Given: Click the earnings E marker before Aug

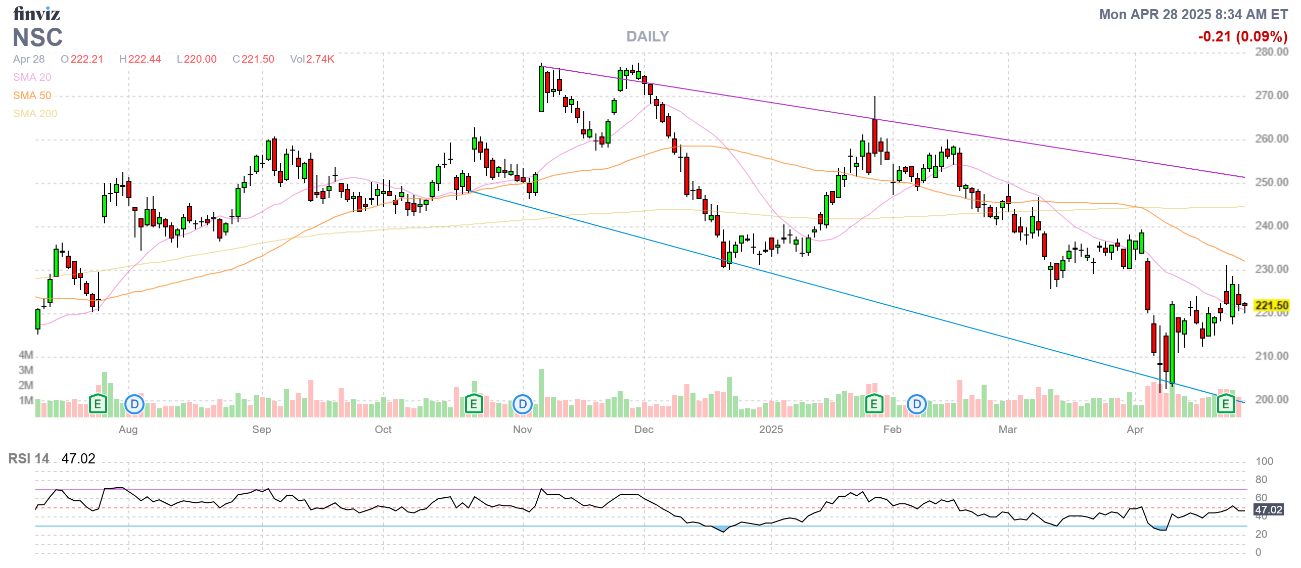Looking at the screenshot, I should coord(98,404).
